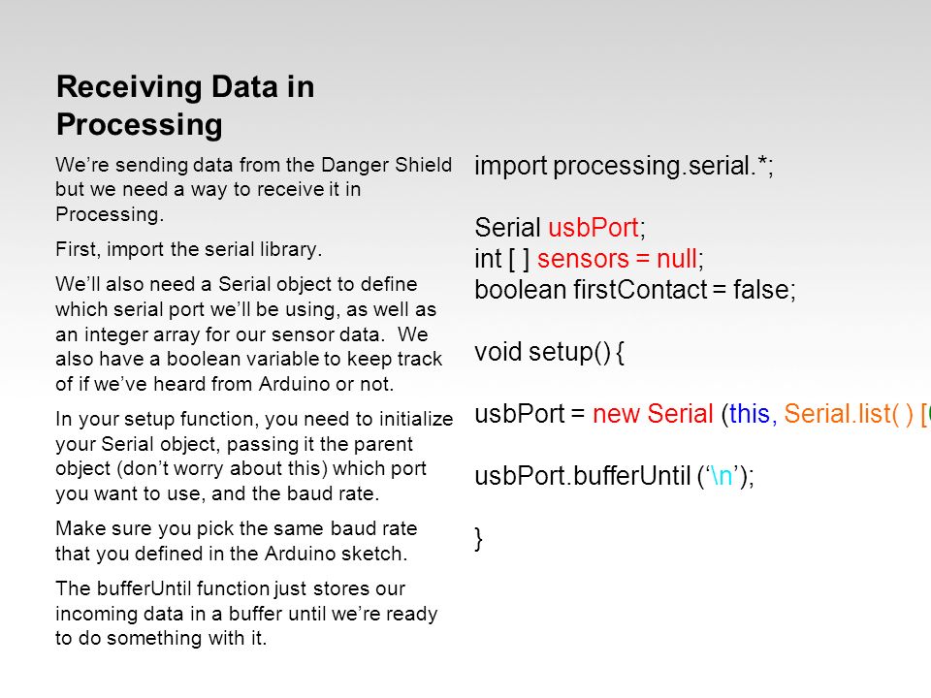Click the word "Serial" before usbPort declaration
The height and width of the screenshot is (698, 931).
coord(507,227)
